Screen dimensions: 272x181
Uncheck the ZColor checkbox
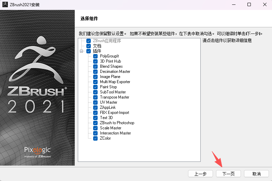pos(96,138)
